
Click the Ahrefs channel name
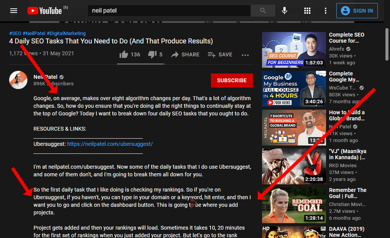[x=337, y=49]
